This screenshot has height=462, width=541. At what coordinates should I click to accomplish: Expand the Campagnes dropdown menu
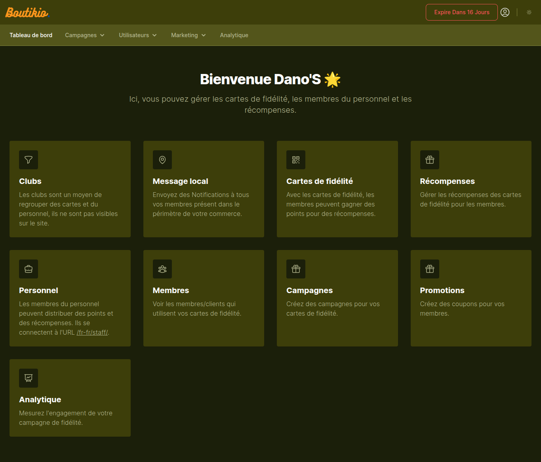click(x=85, y=35)
